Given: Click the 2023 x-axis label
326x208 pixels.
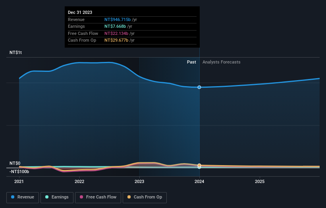Looking at the screenshot, I should point(139,182).
